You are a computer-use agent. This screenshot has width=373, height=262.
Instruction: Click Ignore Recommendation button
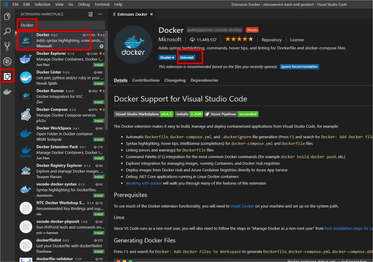(299, 67)
